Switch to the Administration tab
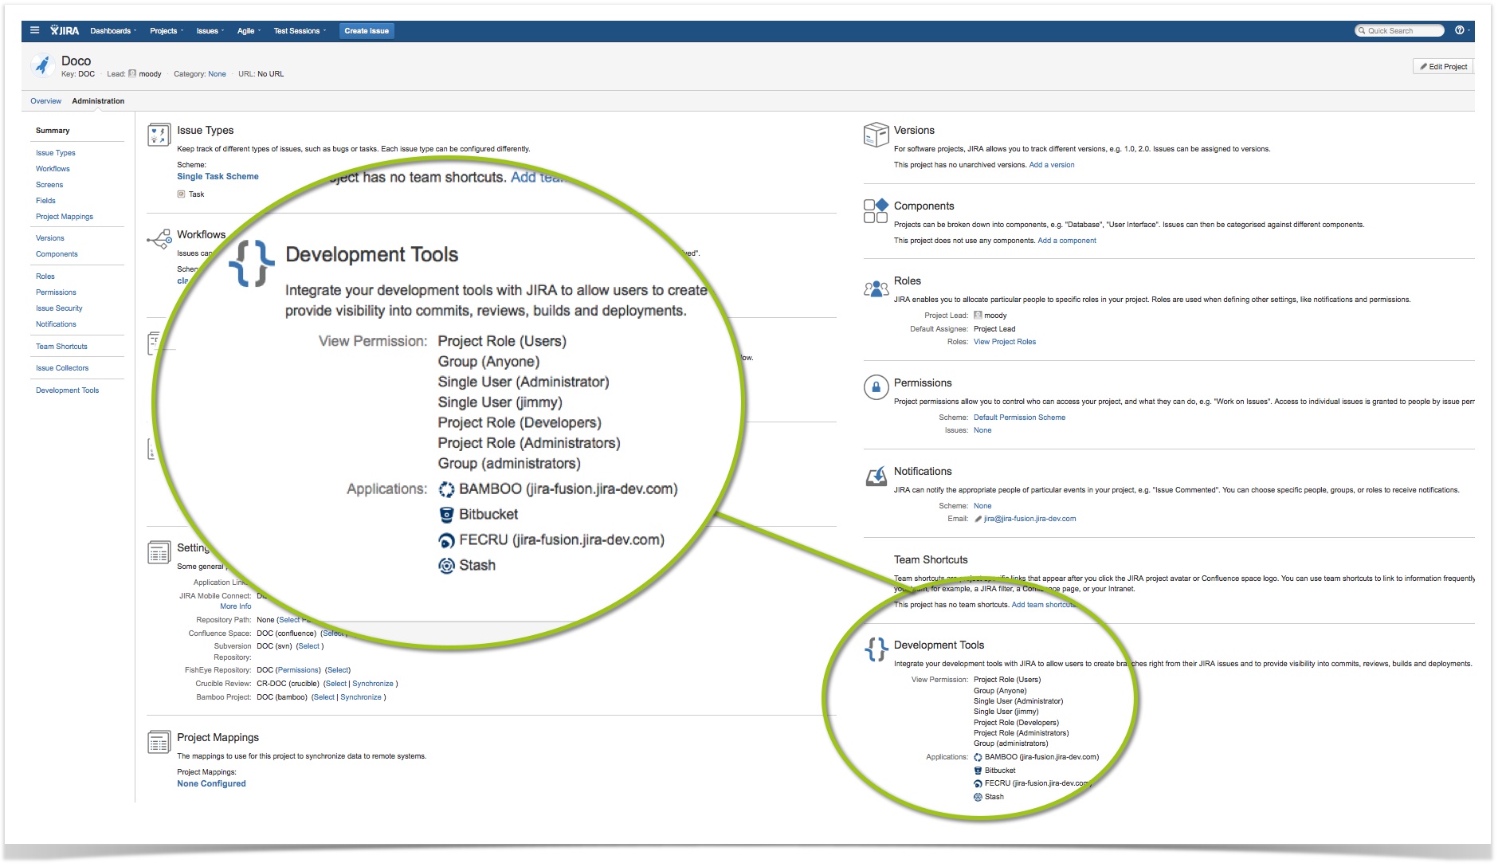 coord(98,101)
